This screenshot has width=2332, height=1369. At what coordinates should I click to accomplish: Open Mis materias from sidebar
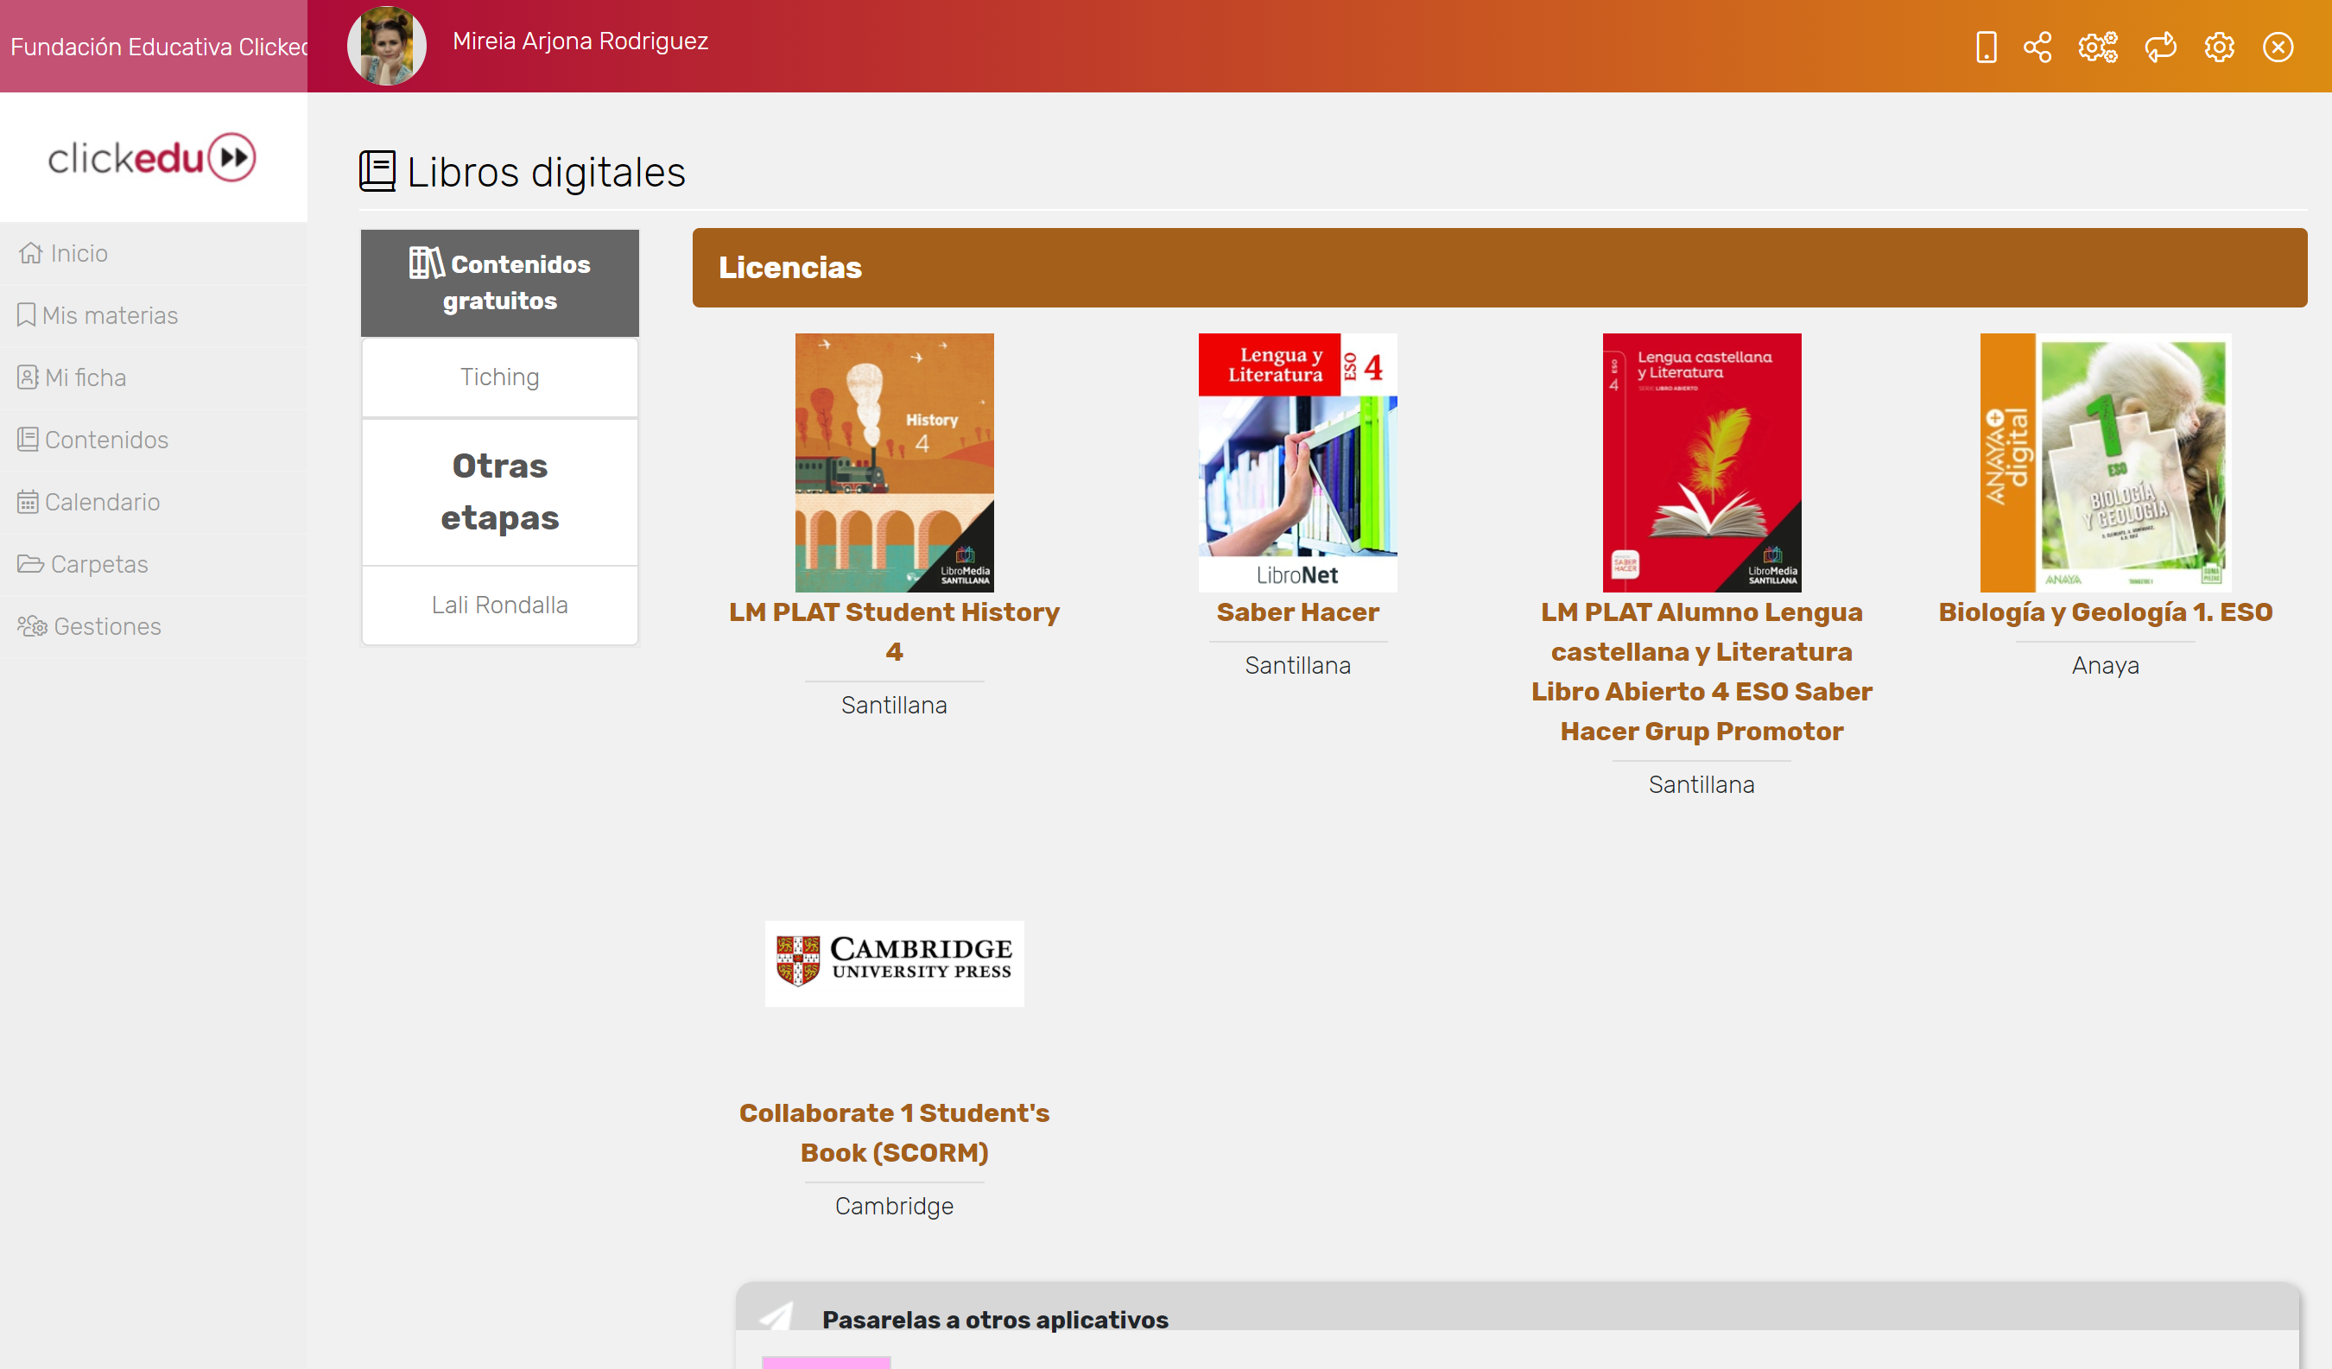(x=109, y=315)
